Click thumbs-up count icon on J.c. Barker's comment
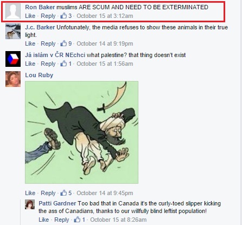Screen dimensions: 242x225 [63, 43]
